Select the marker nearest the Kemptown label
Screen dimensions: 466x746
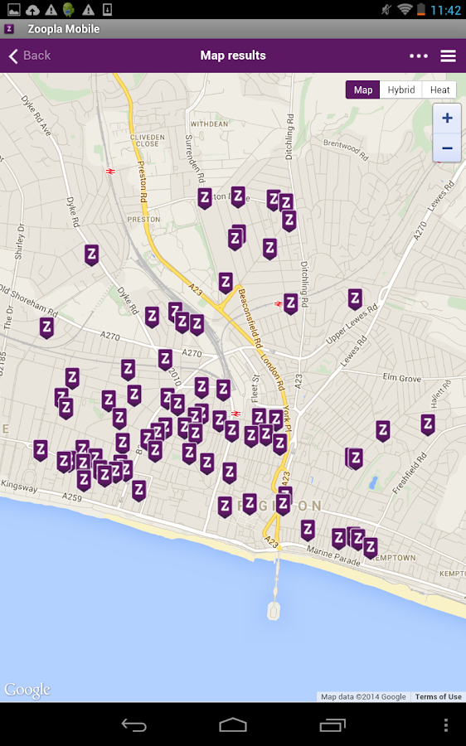coord(371,548)
